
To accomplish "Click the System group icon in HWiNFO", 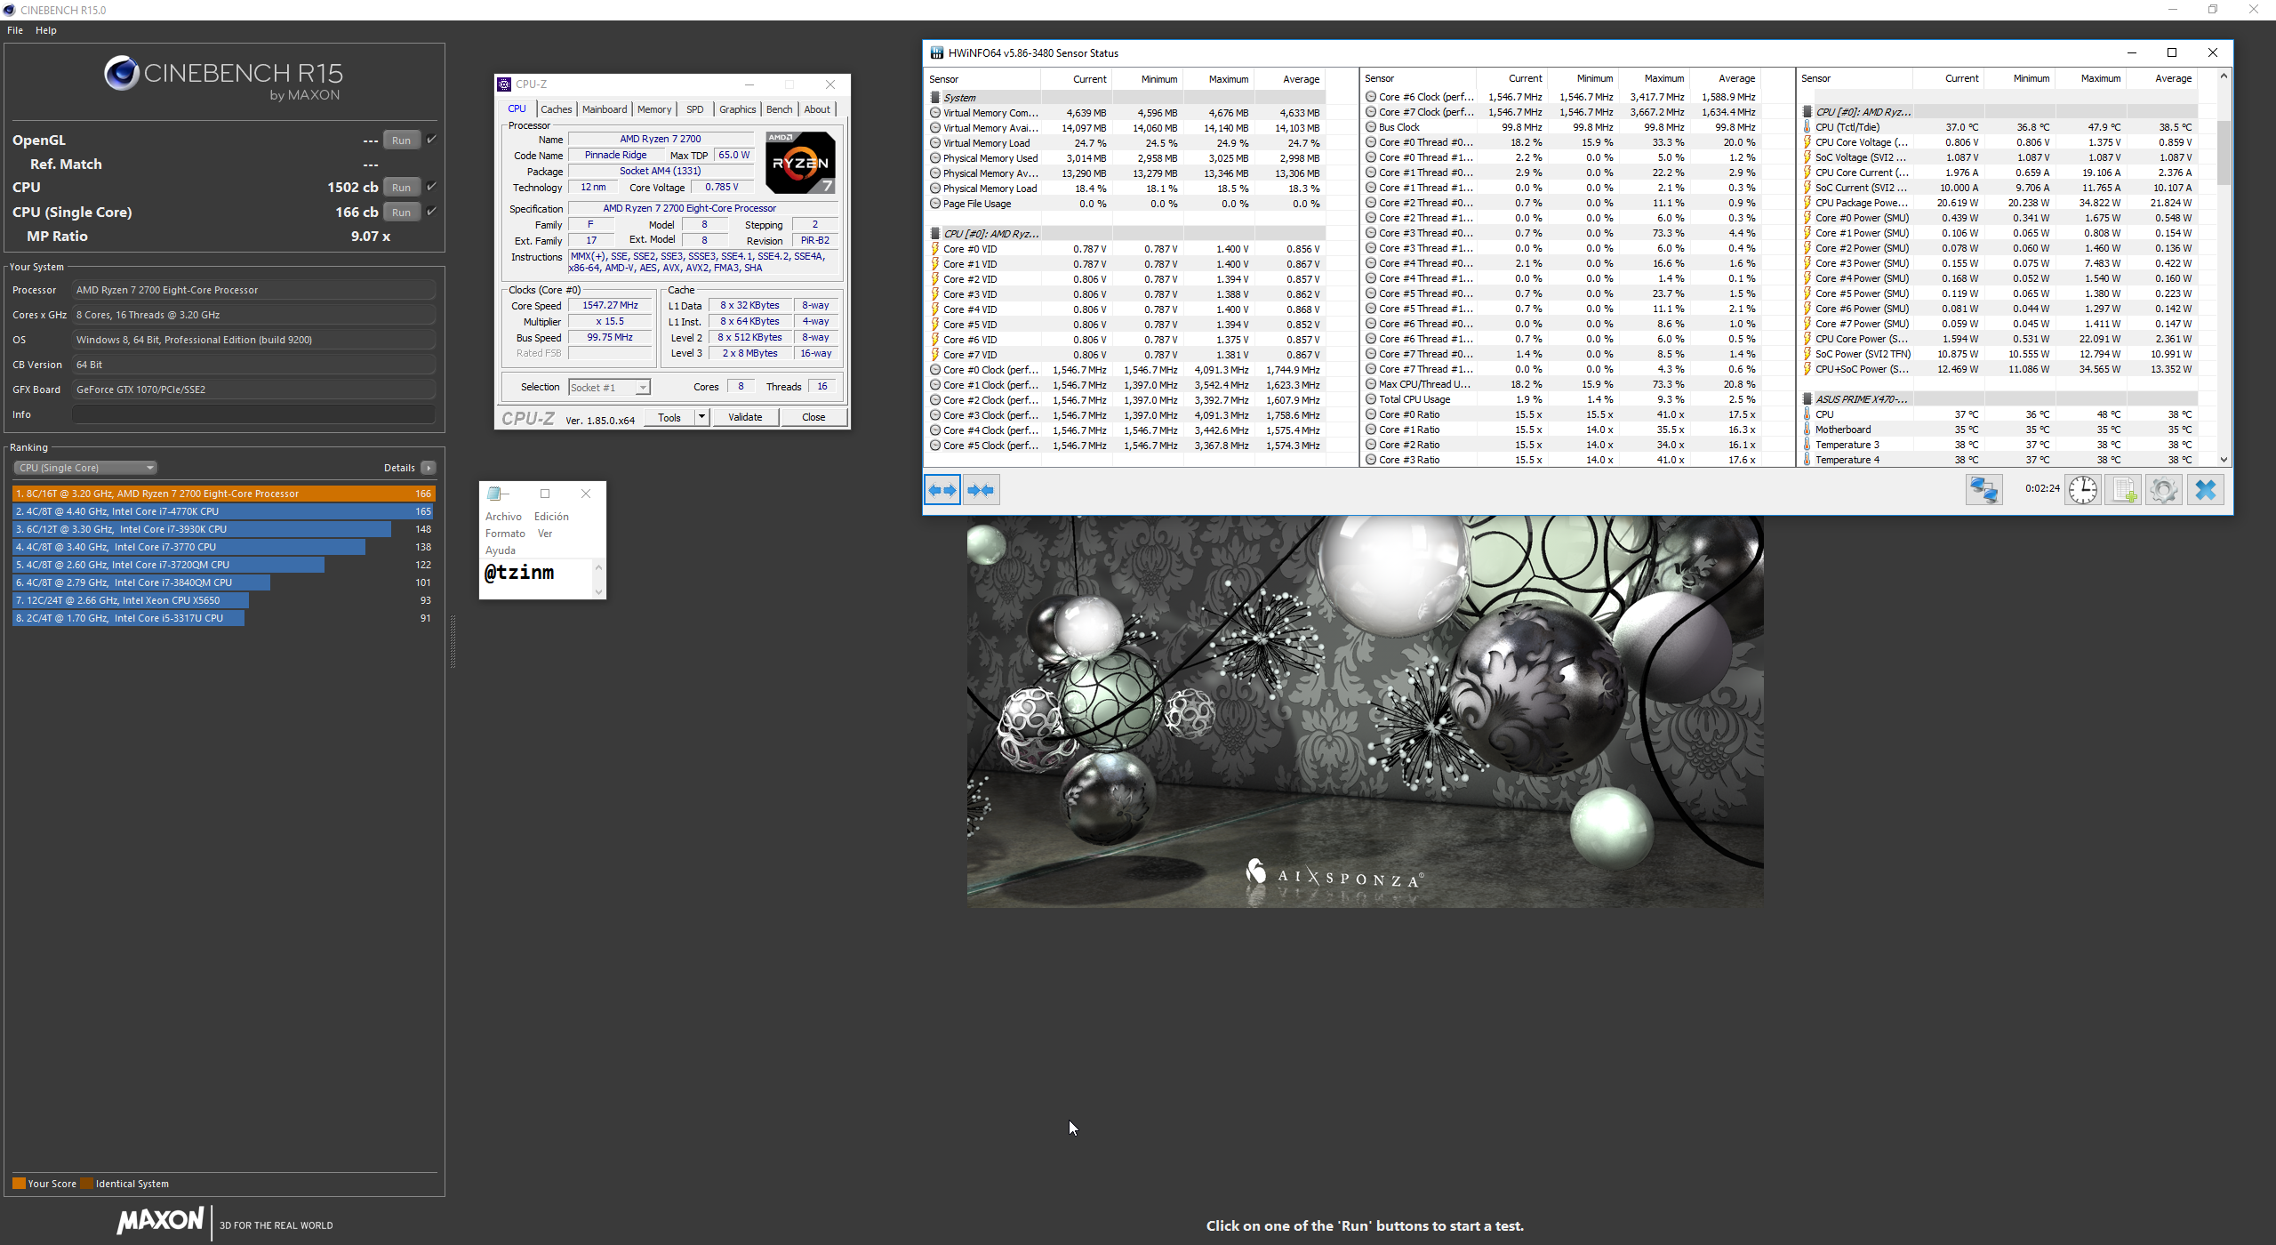I will click(935, 98).
